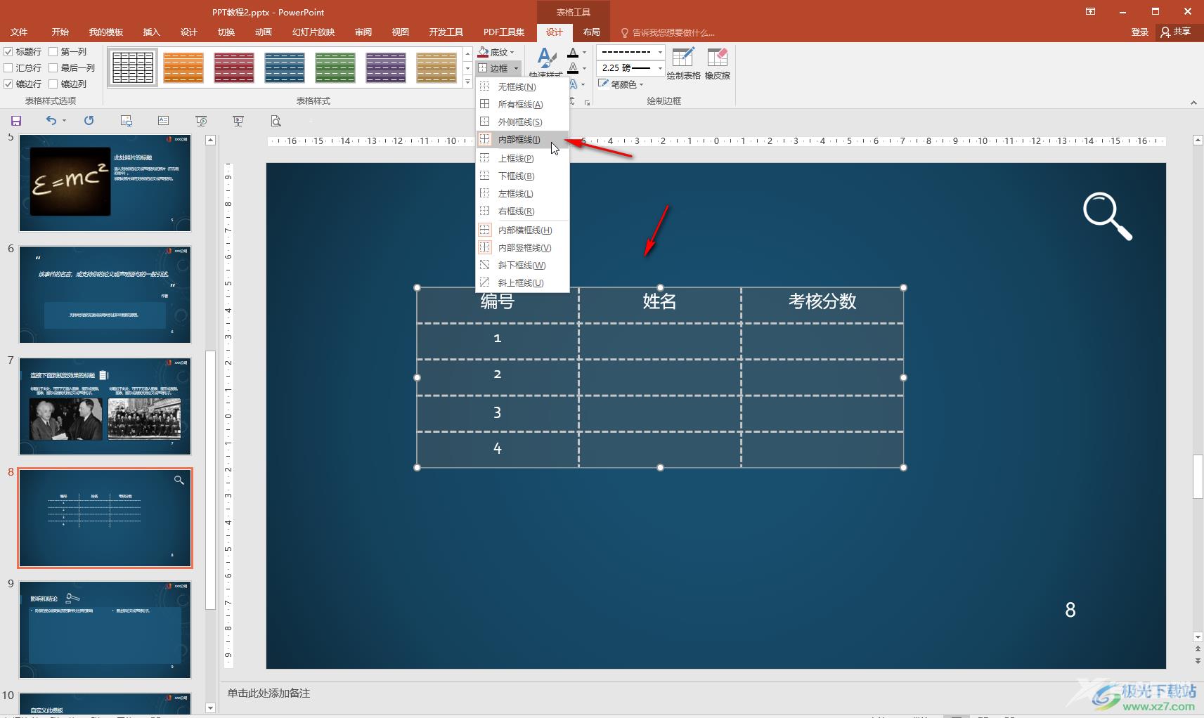Open the Borders (边框) dropdown arrow
Screen dimensions: 1204x718
[x=516, y=68]
